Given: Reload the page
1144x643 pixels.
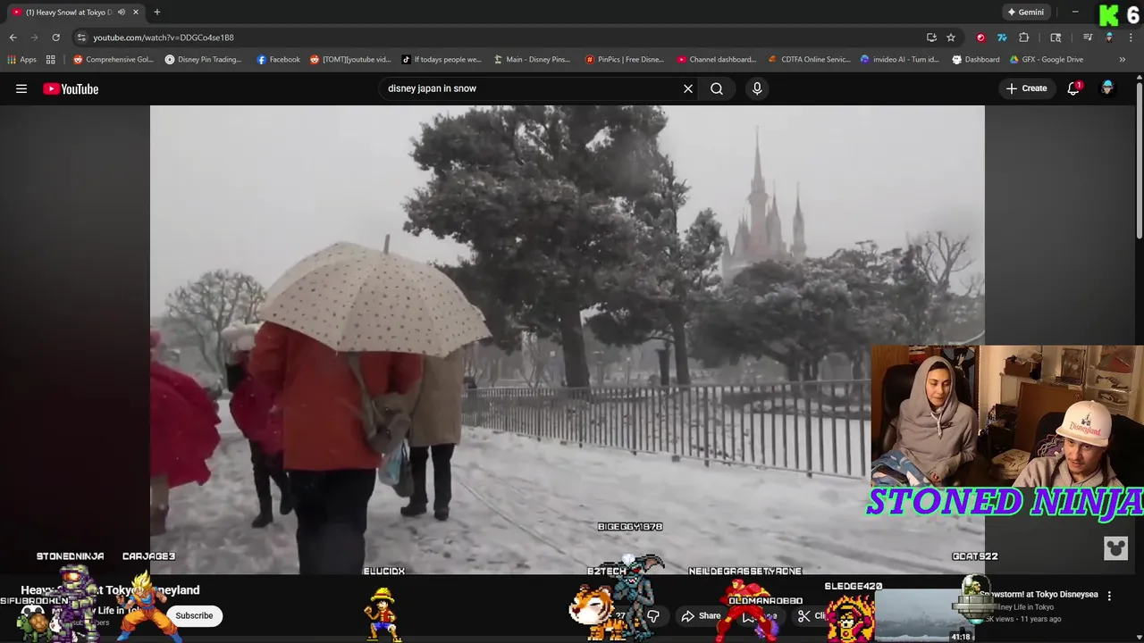Looking at the screenshot, I should (55, 38).
